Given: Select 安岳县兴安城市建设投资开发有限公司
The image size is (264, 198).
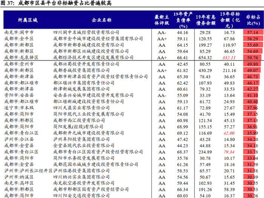Looking at the screenshot, I should pos(93,95).
